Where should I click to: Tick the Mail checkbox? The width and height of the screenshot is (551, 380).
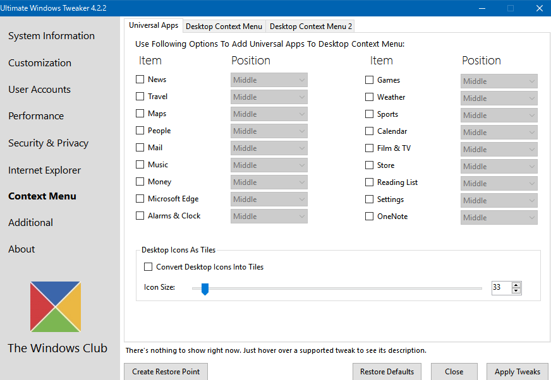[140, 148]
